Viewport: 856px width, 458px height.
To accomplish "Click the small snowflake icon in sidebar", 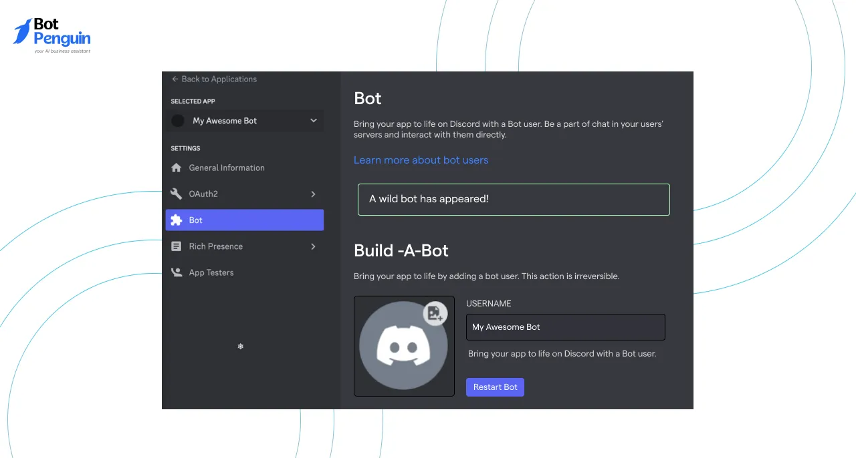I will [x=241, y=346].
